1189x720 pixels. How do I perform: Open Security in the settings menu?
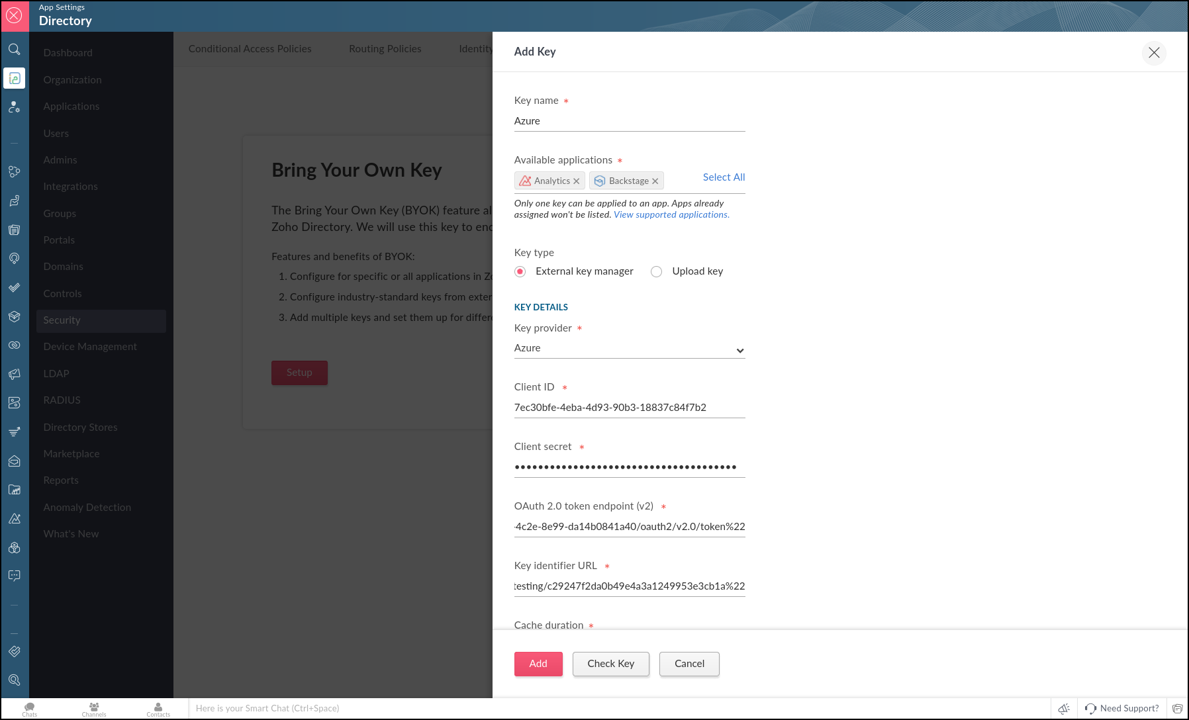101,320
